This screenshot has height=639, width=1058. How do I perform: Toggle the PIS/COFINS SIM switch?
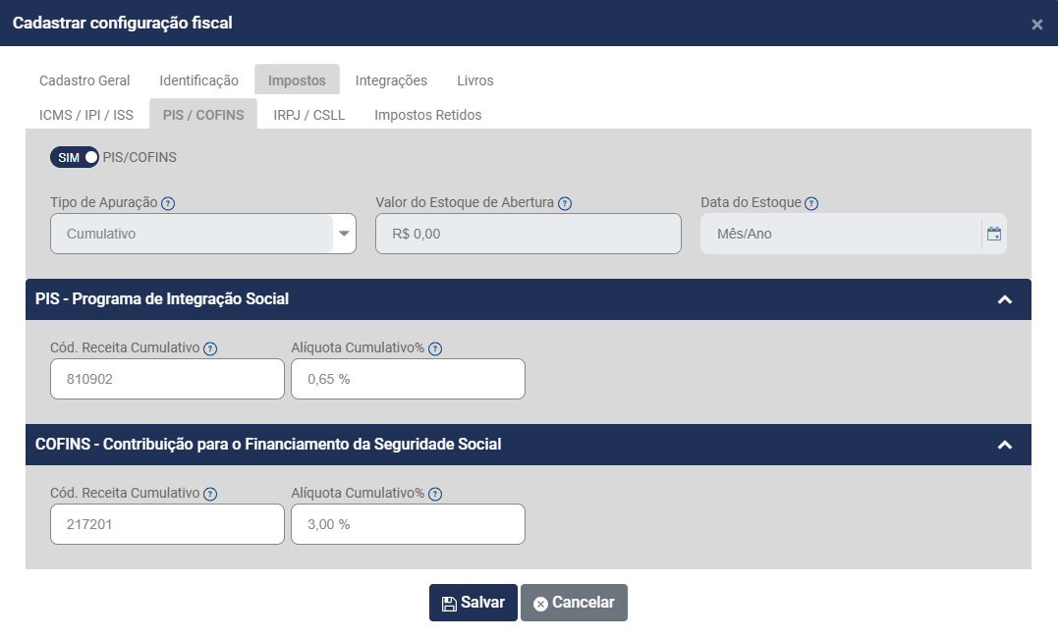75,157
